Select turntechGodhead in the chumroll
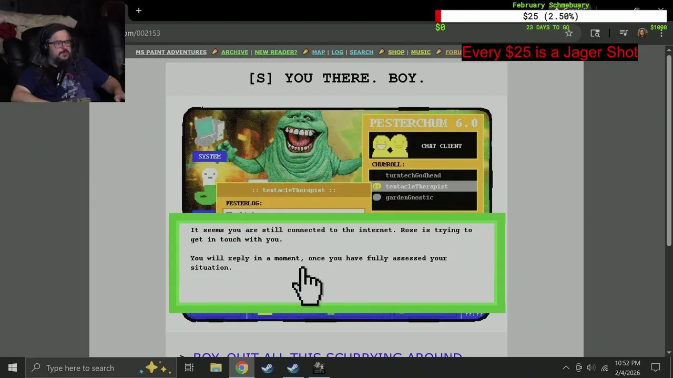 (413, 175)
